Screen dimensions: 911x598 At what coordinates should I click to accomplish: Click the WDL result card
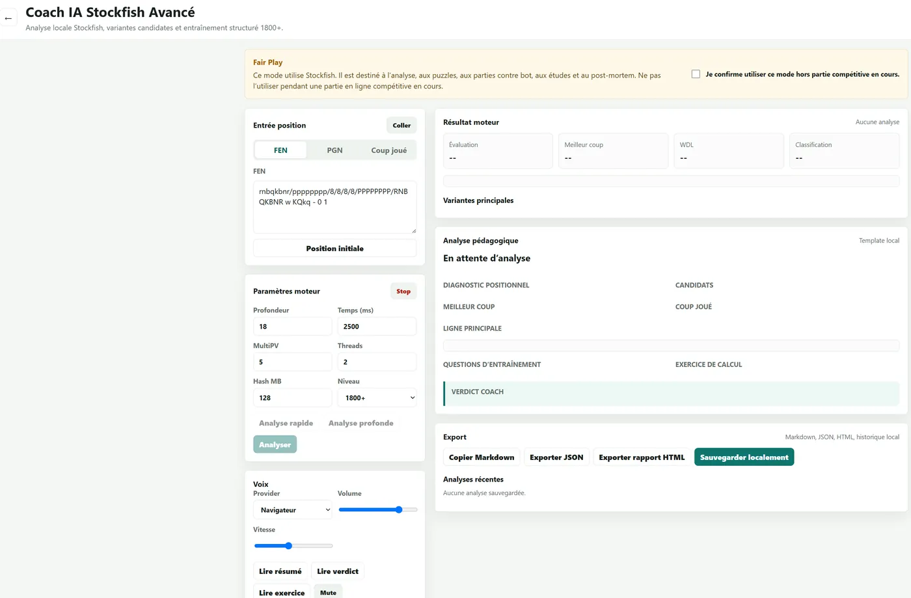[x=729, y=151]
